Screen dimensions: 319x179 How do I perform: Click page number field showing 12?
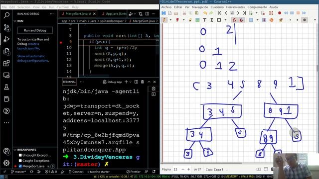175,169
